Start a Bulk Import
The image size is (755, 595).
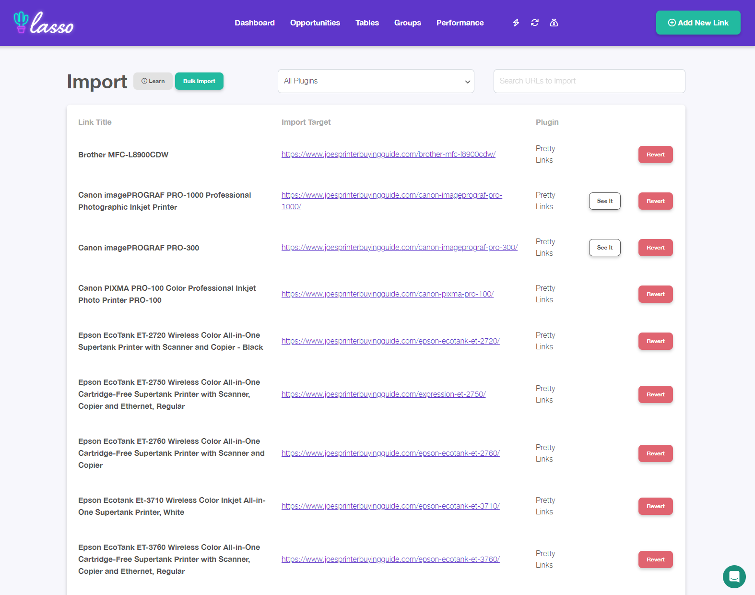(x=199, y=81)
